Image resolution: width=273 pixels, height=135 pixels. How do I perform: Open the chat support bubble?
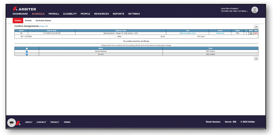12,123
